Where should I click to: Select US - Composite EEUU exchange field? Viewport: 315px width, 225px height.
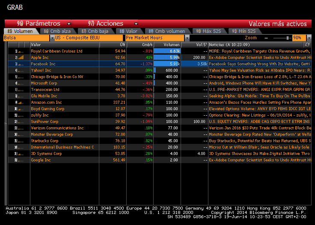89,38
